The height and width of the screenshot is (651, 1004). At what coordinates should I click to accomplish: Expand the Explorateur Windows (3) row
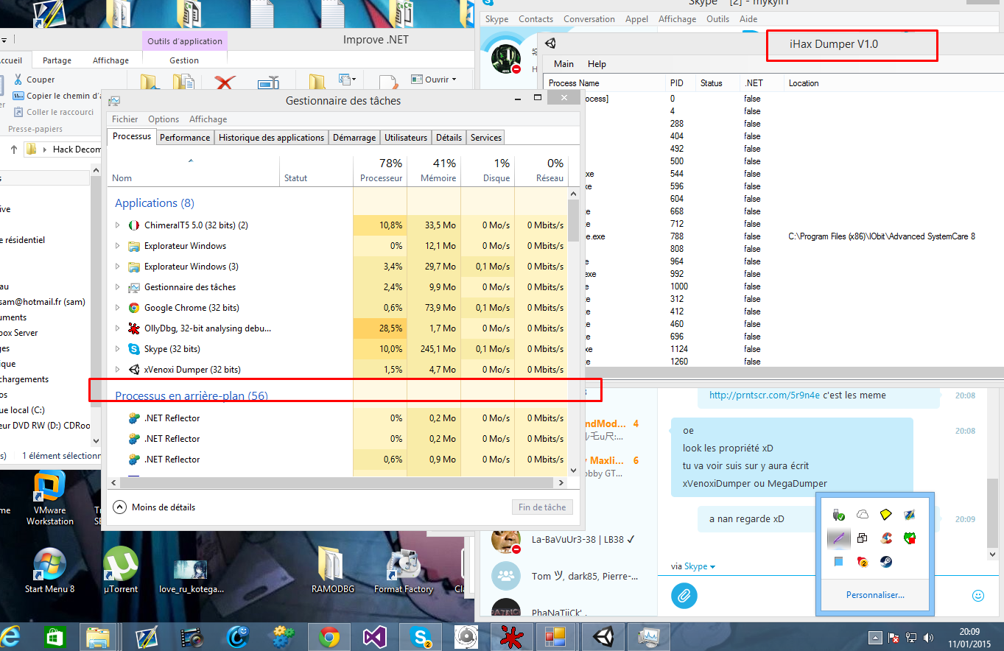point(118,266)
